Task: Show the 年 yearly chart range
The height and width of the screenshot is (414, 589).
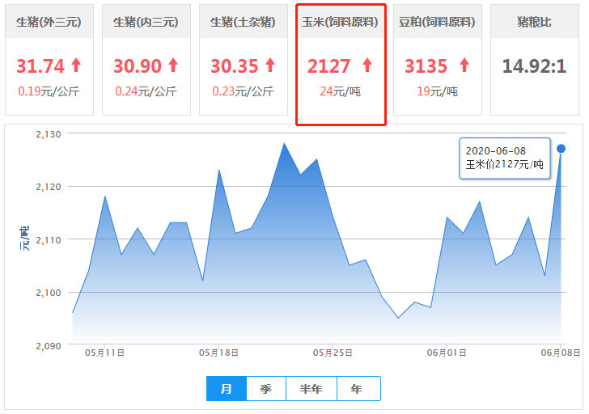Action: [x=357, y=389]
